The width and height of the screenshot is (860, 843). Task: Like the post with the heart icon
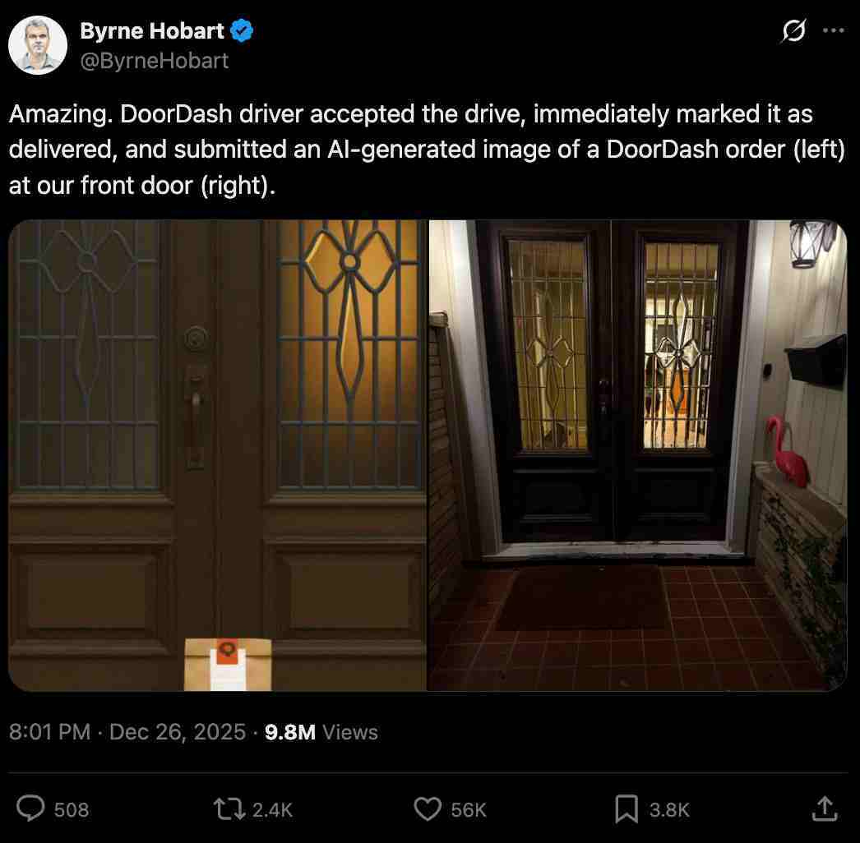coord(428,809)
